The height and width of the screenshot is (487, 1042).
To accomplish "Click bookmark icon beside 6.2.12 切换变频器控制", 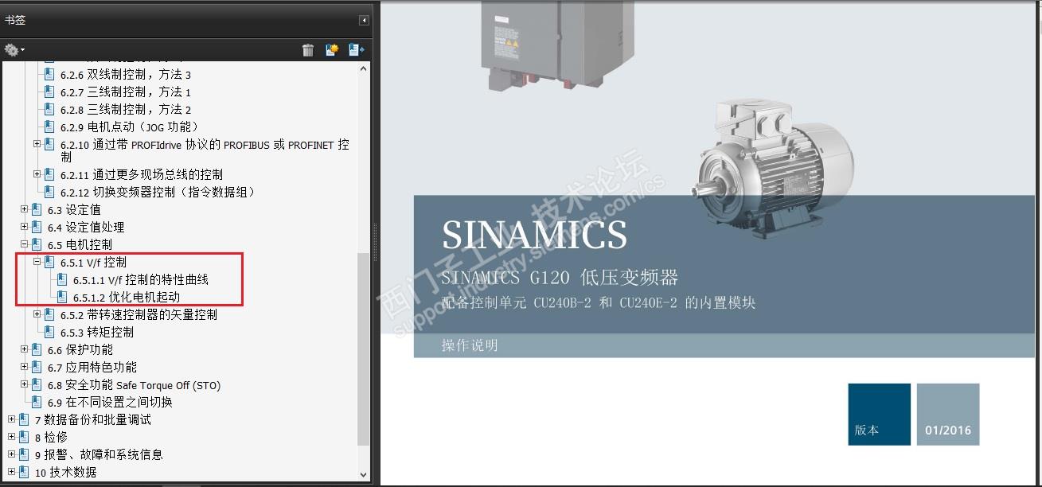I will pos(49,192).
